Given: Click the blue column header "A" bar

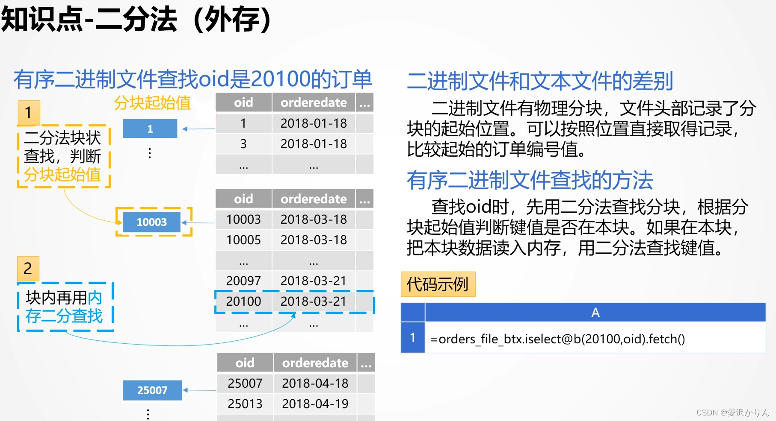Looking at the screenshot, I should point(595,313).
